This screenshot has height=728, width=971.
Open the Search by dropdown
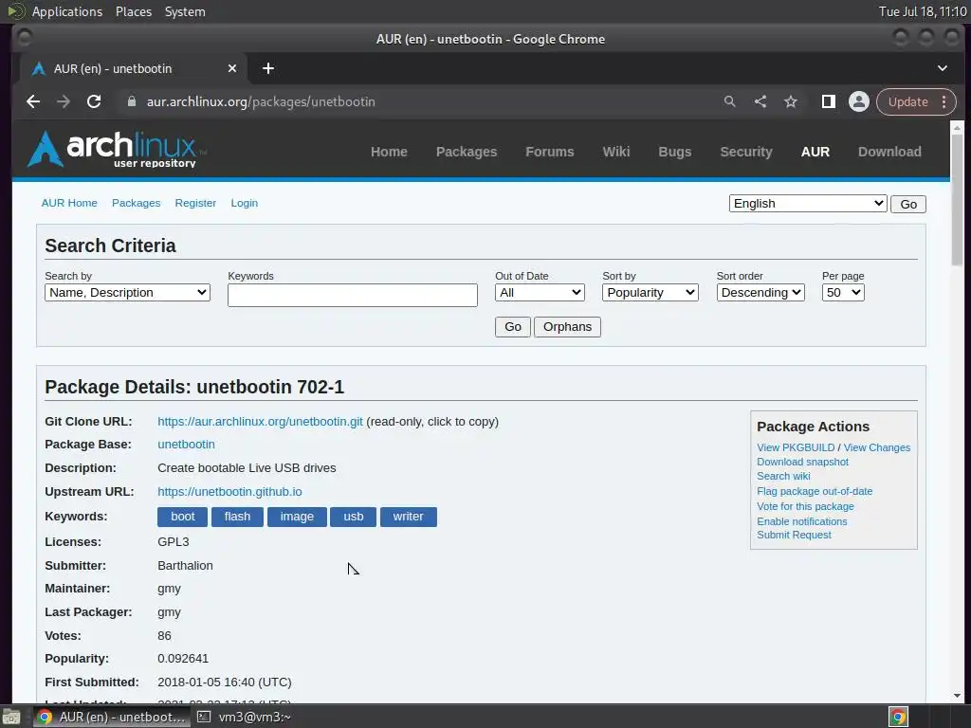point(127,293)
